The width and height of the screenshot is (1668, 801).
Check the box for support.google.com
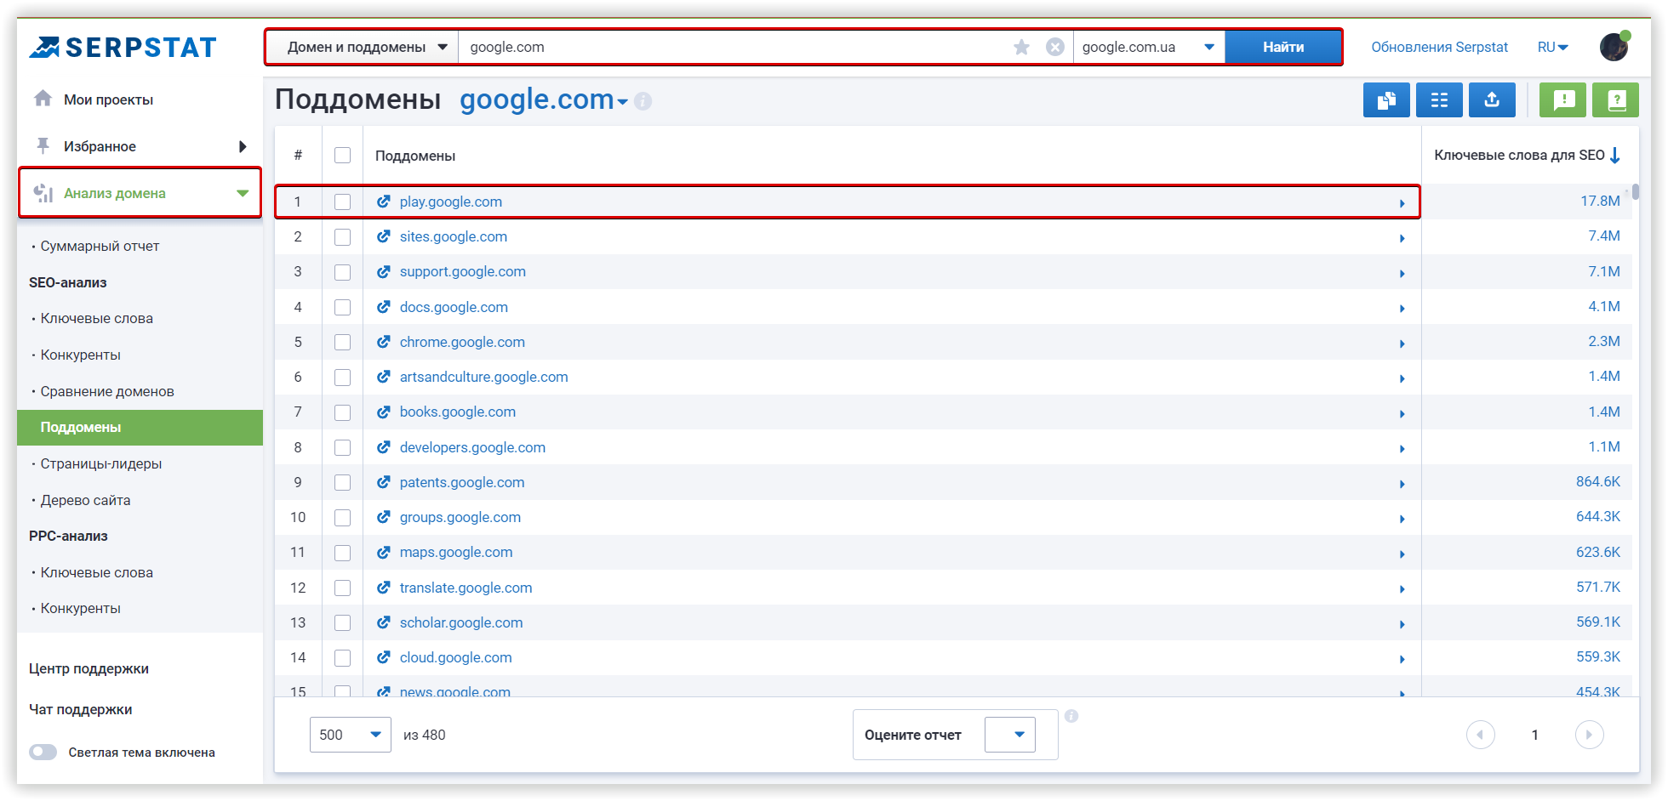(342, 272)
